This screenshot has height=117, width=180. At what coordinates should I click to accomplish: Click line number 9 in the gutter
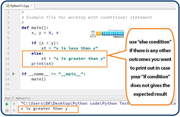[x=8, y=53]
